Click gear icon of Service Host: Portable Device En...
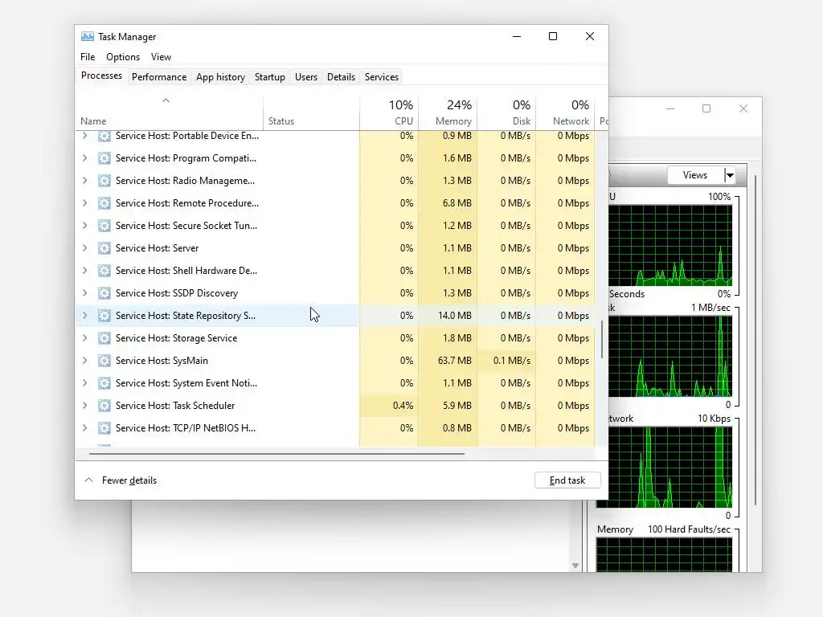The width and height of the screenshot is (823, 617). tap(104, 136)
